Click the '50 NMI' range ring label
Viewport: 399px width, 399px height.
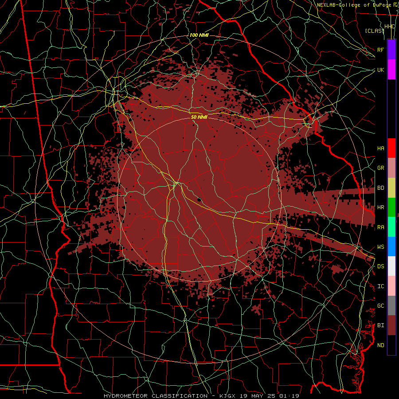[199, 117]
